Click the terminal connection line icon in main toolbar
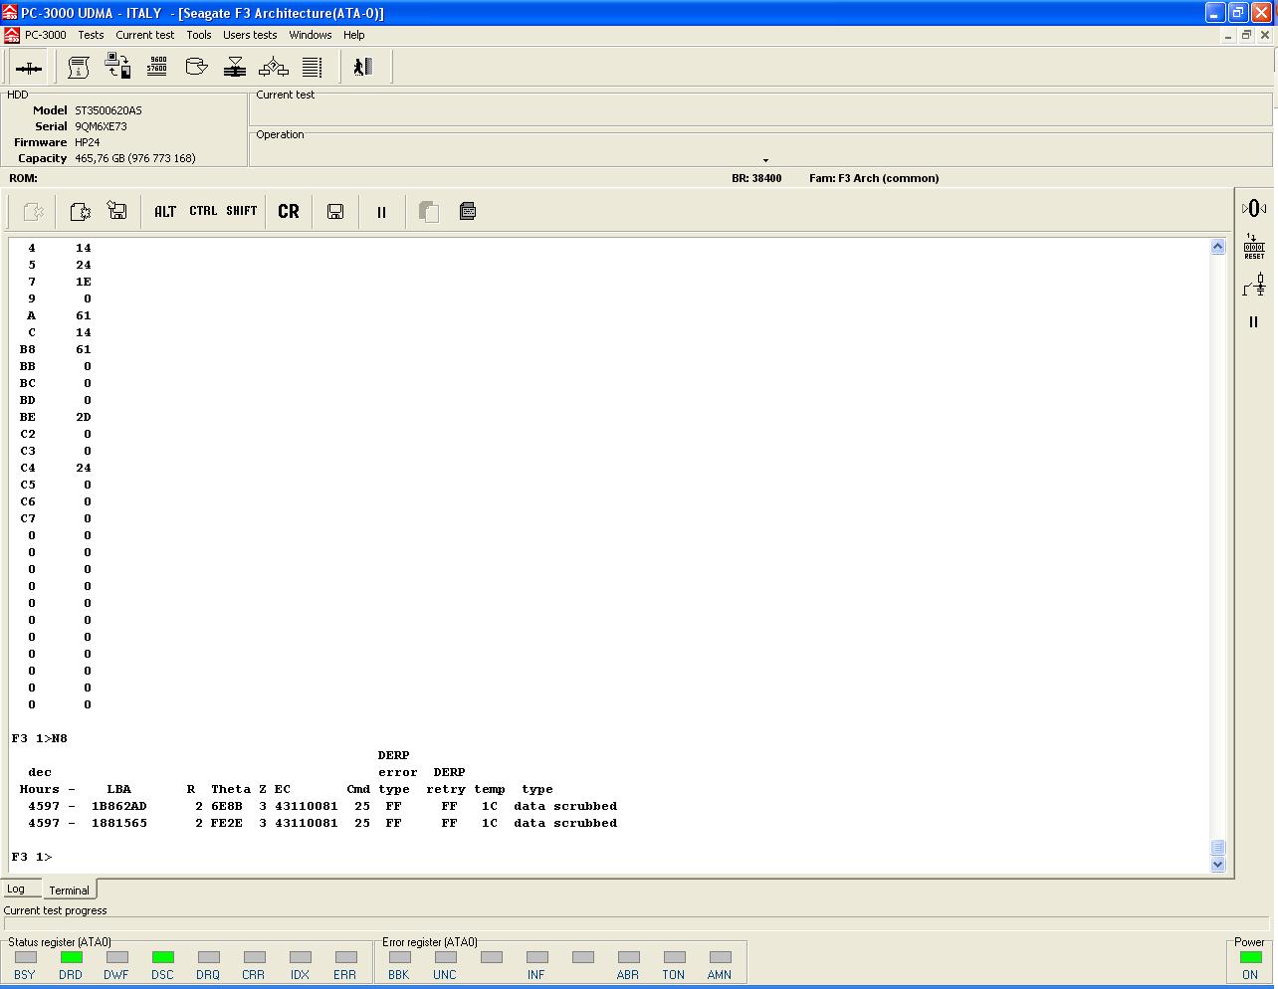This screenshot has width=1278, height=989. click(29, 68)
